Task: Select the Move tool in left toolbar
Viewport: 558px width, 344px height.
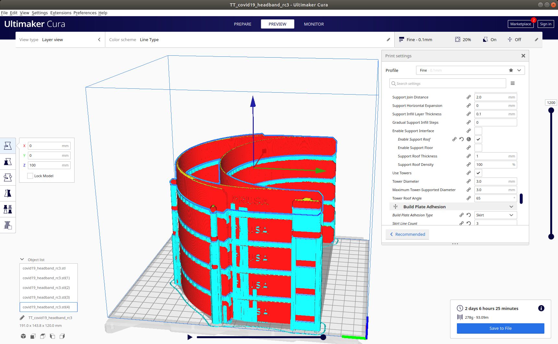Action: (8, 146)
